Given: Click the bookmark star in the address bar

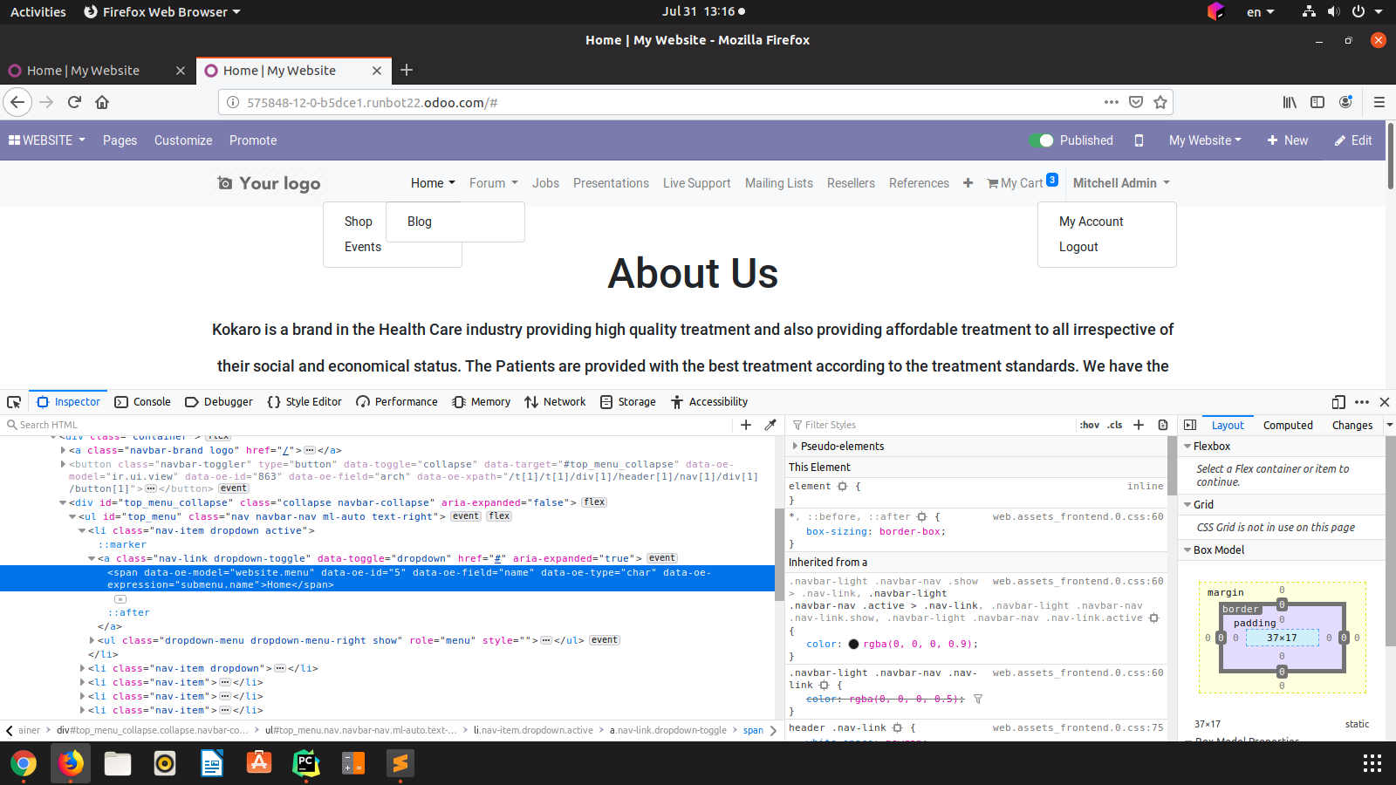Looking at the screenshot, I should point(1160,102).
